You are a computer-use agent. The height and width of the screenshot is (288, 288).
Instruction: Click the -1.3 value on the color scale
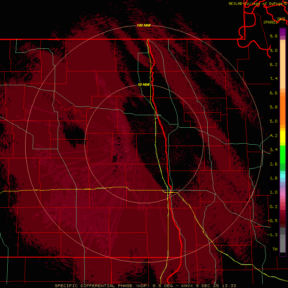pyautogui.click(x=272, y=235)
